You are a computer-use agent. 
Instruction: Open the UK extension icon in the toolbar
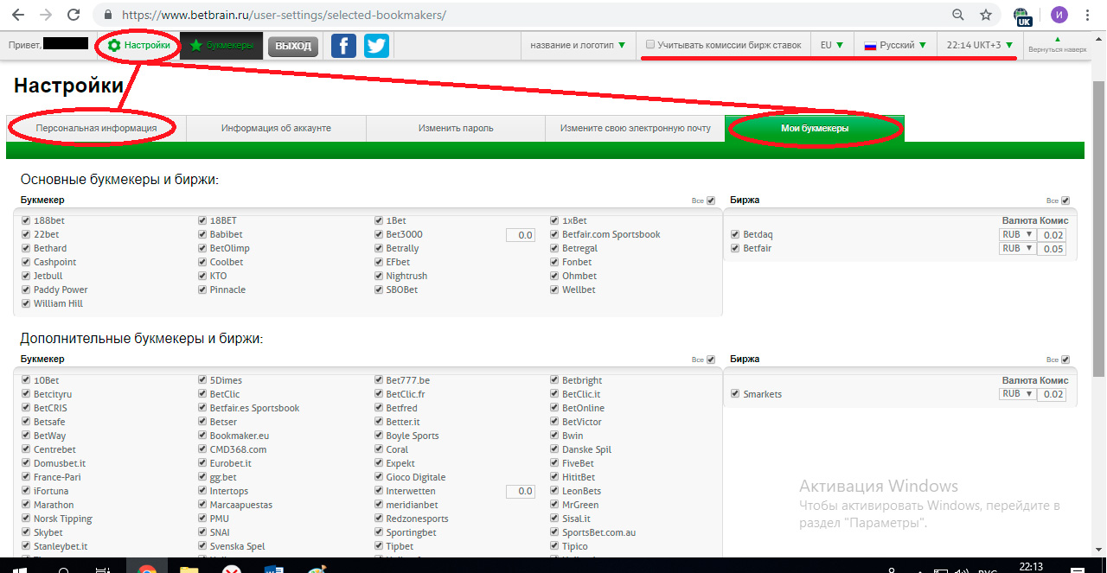click(x=1023, y=16)
